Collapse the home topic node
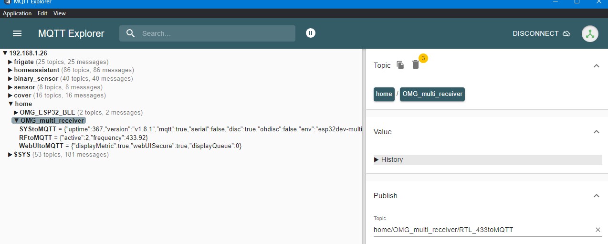 pos(11,104)
